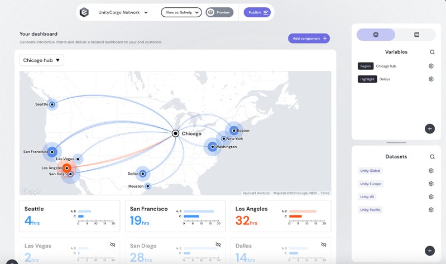Image resolution: width=446 pixels, height=264 pixels.
Task: Open settings gear for Unity Global
Action: (x=431, y=171)
